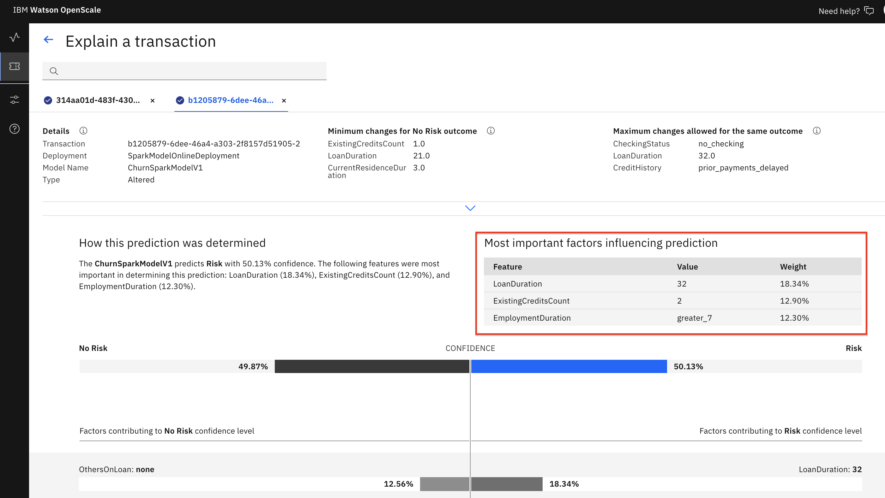Close the b1205879 transaction tab
This screenshot has width=885, height=498.
point(284,101)
